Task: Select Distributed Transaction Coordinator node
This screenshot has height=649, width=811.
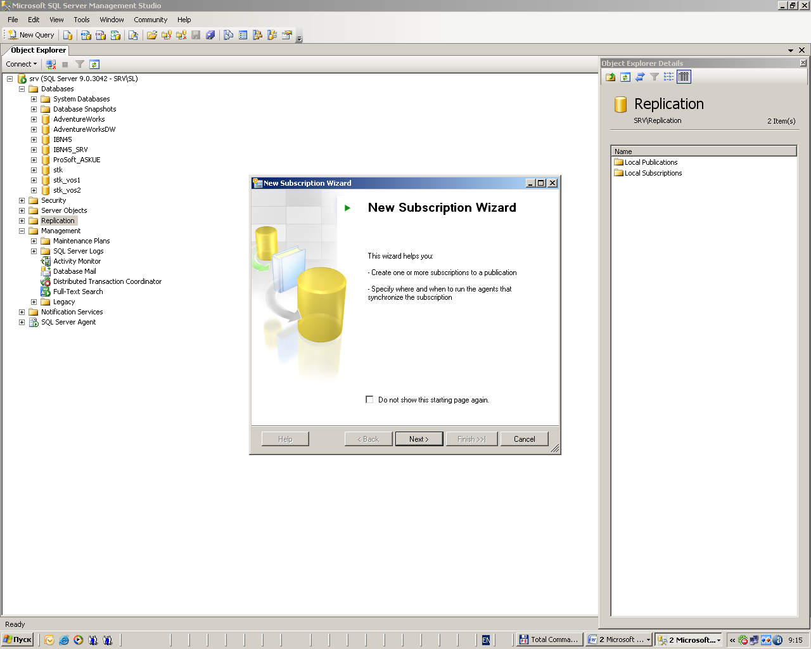Action: click(x=107, y=281)
